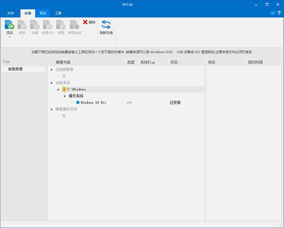The image size is (284, 228).
Task: Collapse the 当前系统 tree group
Action: 52,83
